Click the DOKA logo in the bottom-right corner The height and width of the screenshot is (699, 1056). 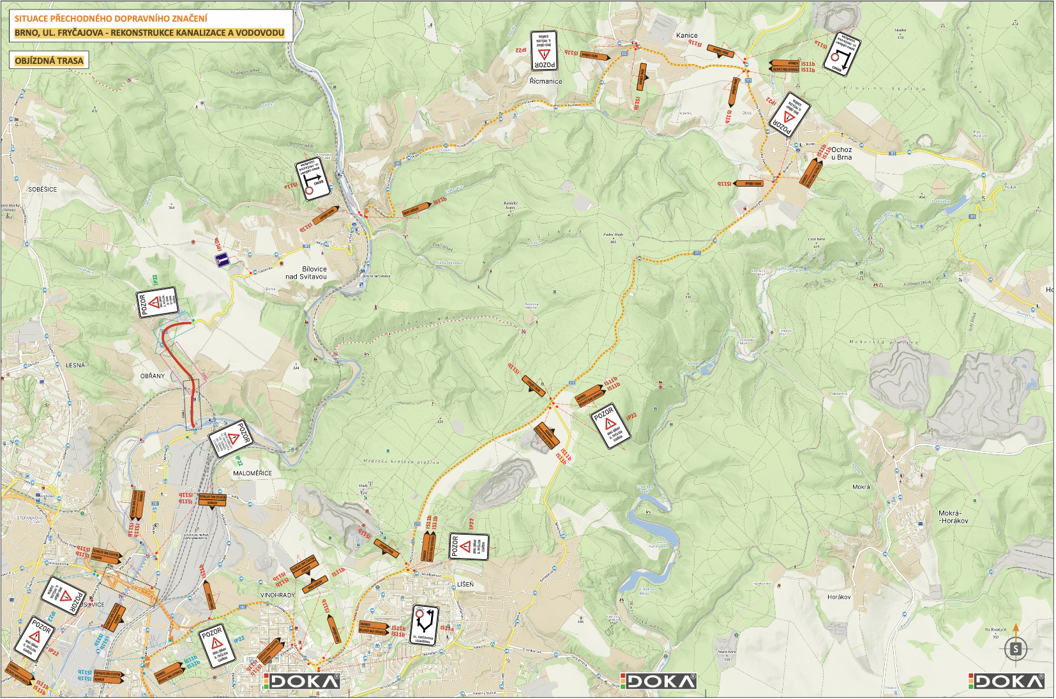tap(1006, 681)
